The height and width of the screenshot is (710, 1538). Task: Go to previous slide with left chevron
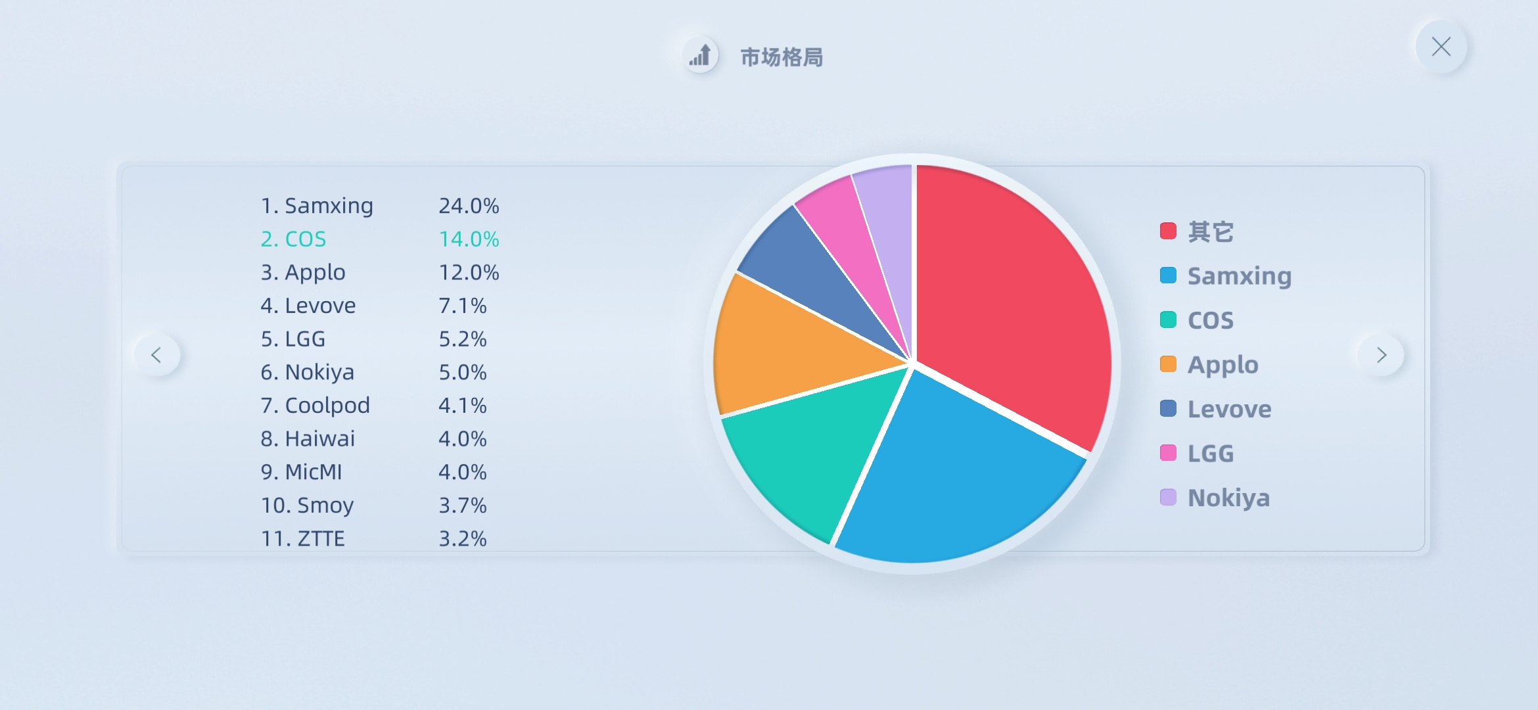pyautogui.click(x=157, y=355)
